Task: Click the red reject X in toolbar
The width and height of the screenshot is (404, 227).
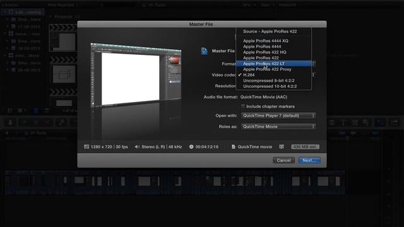Action: click(48, 122)
